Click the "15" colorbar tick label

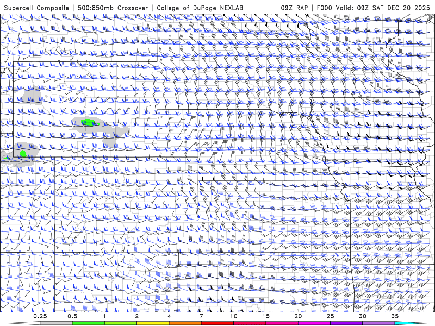pos(266,316)
